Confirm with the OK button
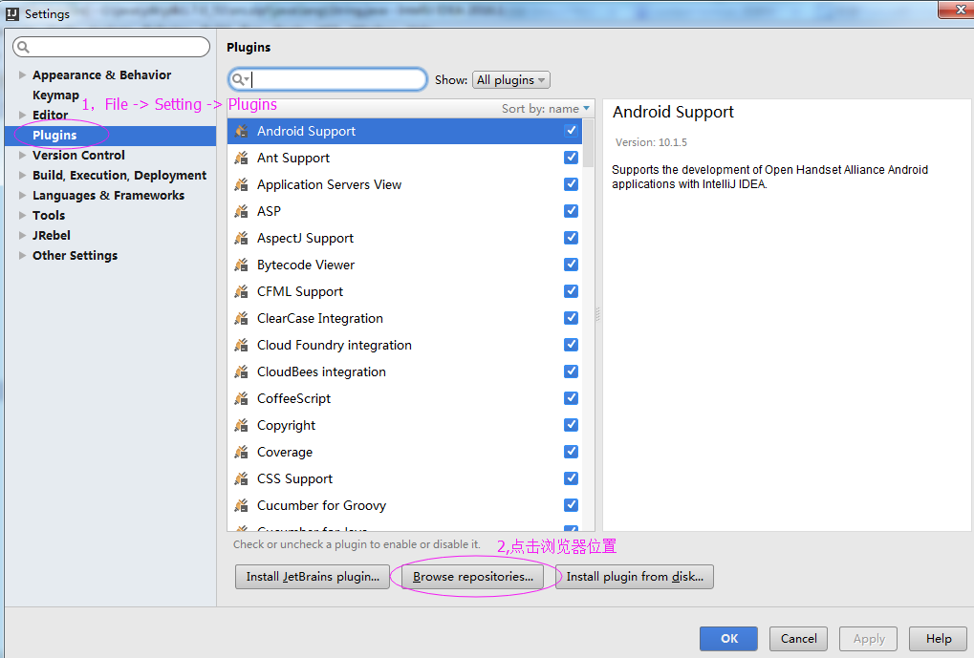 click(728, 638)
